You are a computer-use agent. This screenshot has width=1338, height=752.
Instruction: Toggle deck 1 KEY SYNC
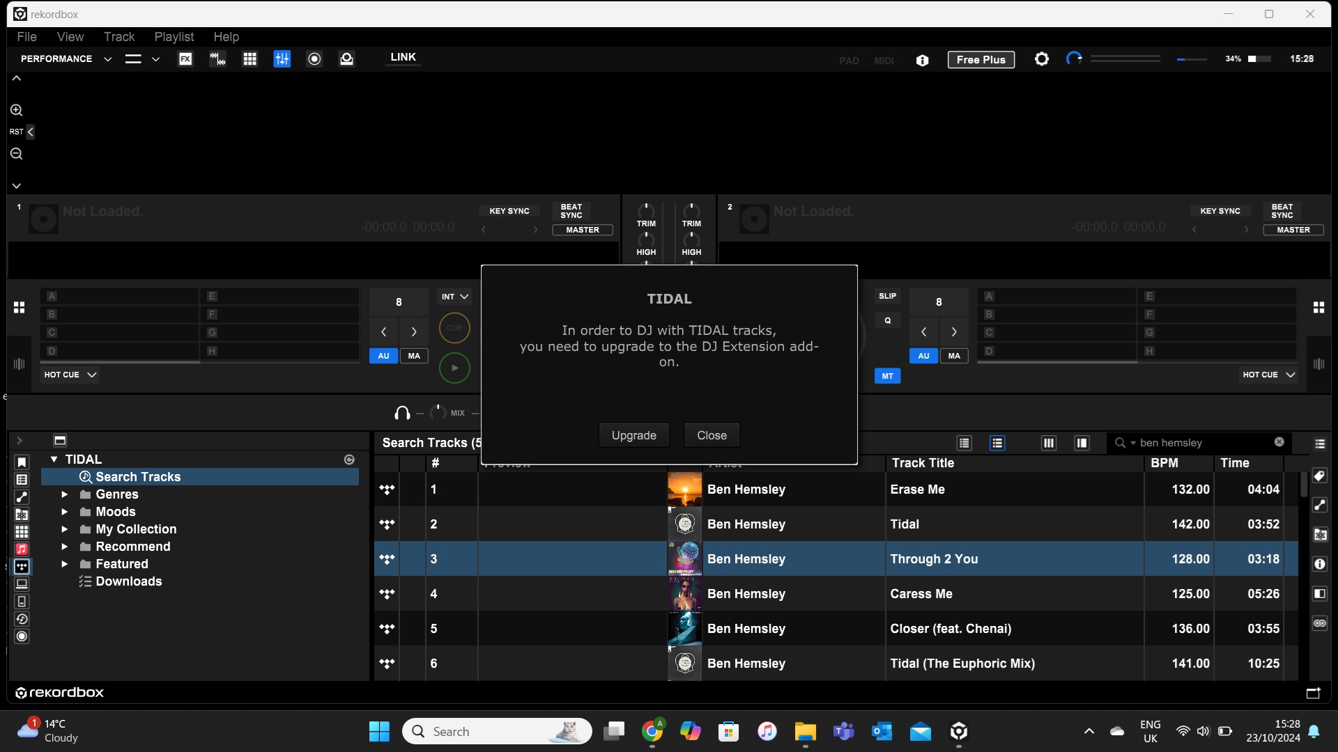[509, 211]
